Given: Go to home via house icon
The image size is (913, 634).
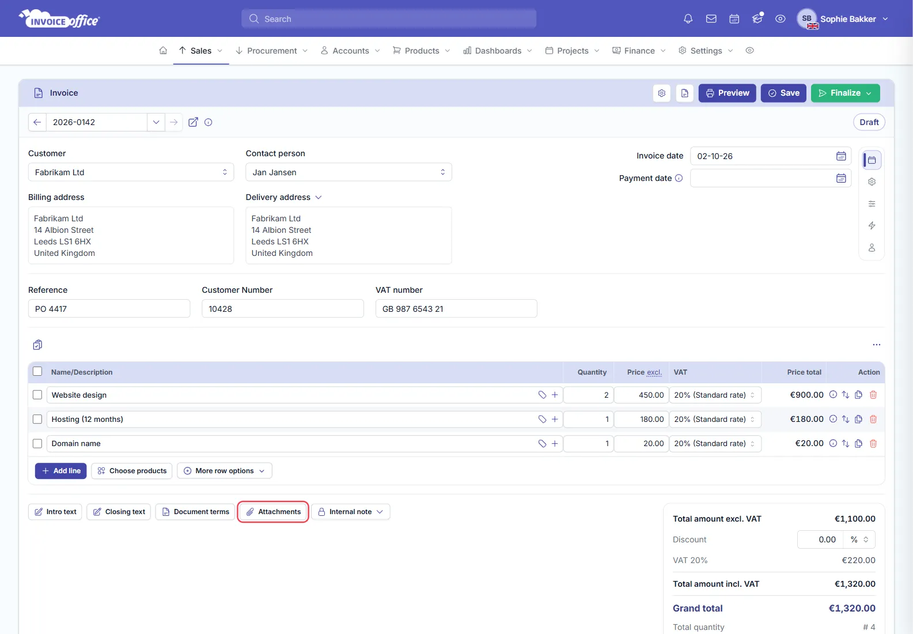Looking at the screenshot, I should tap(163, 51).
